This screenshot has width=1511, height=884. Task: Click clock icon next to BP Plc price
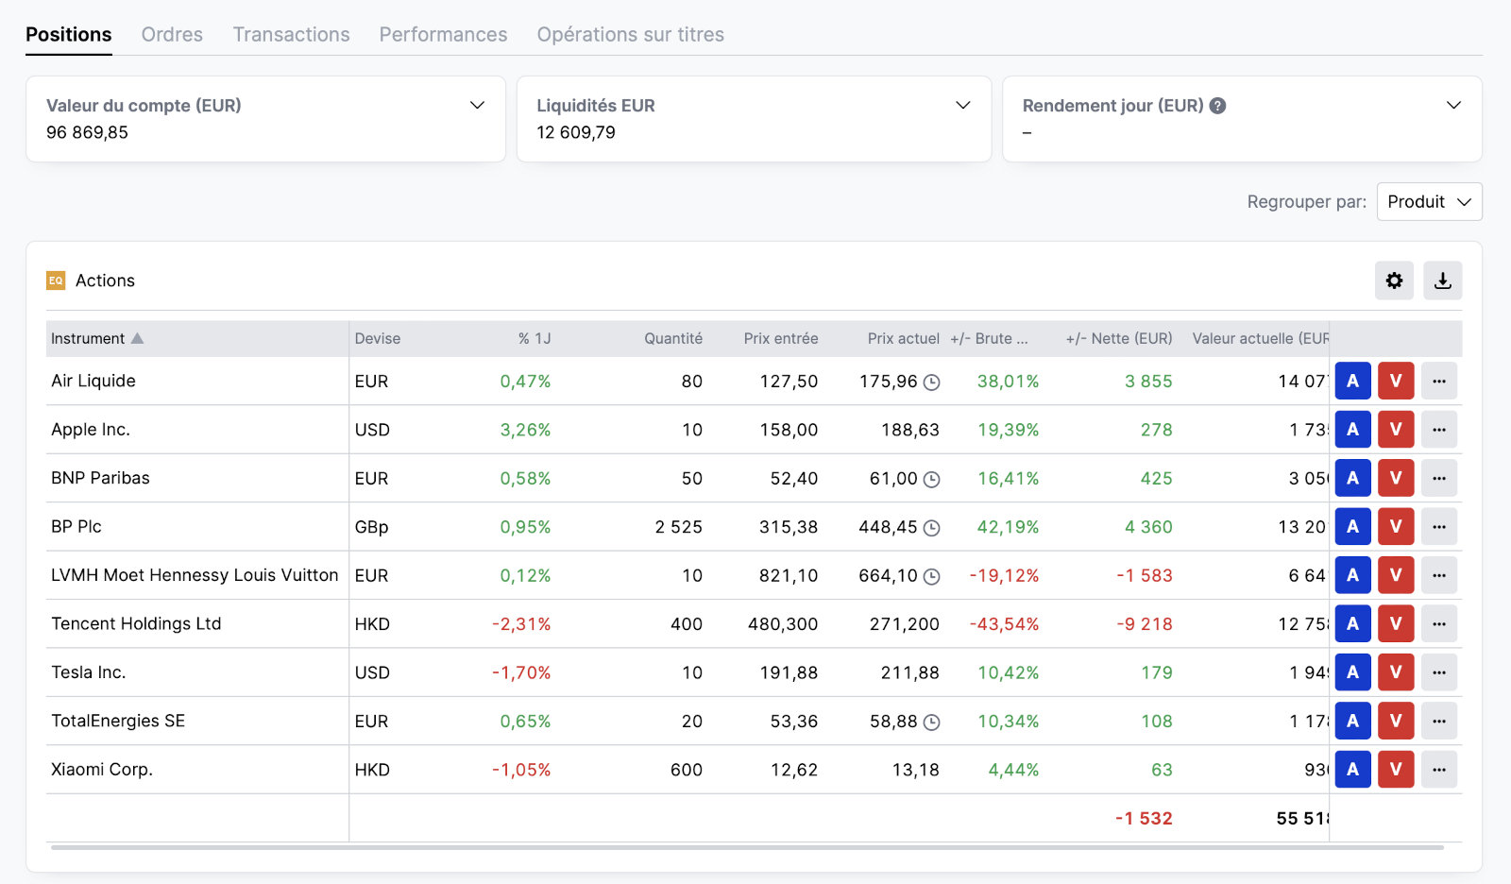pyautogui.click(x=931, y=528)
